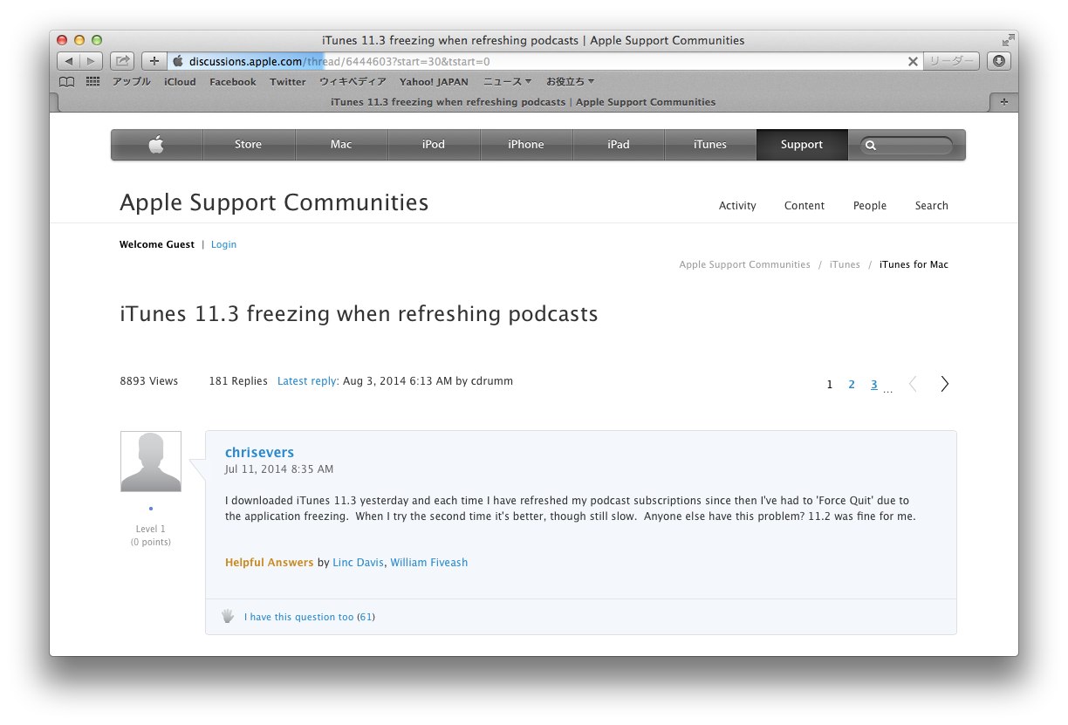Screen dimensions: 1068x725
Task: Go to next page with right chevron
Action: coord(944,384)
